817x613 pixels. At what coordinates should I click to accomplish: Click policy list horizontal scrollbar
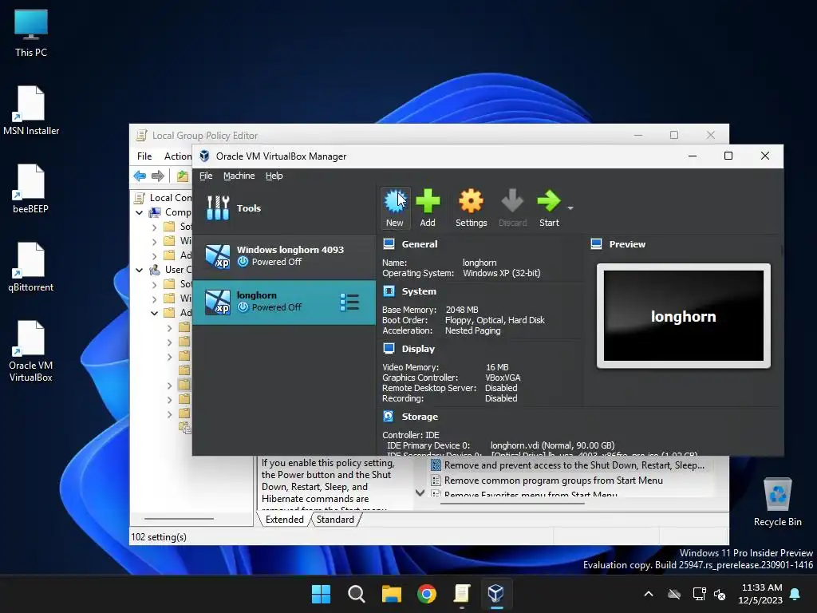click(512, 503)
